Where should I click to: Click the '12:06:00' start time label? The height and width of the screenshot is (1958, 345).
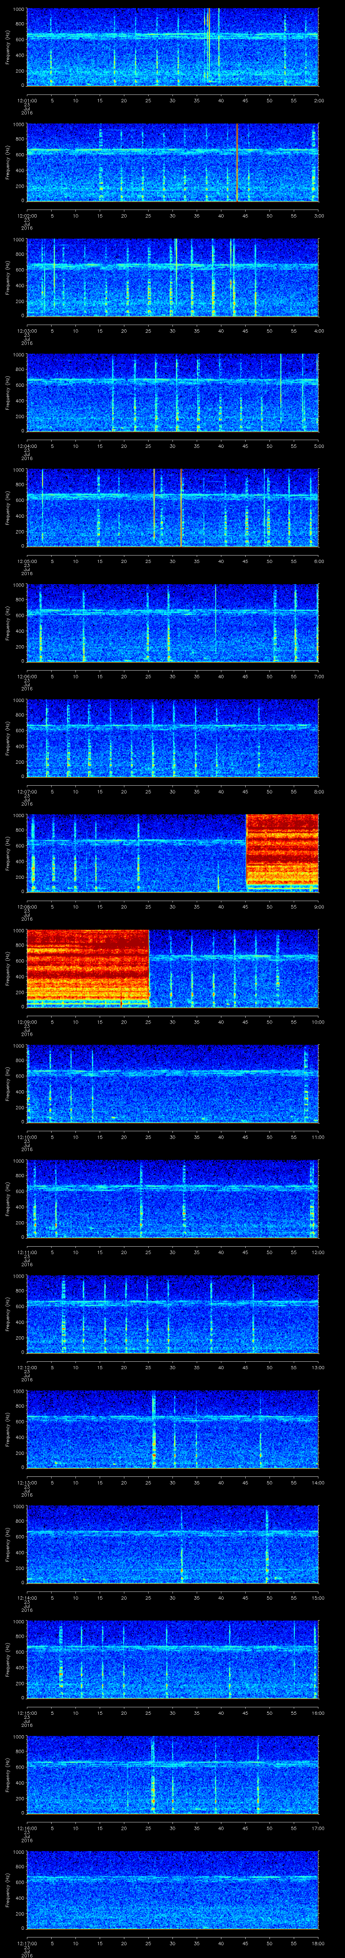point(27,677)
